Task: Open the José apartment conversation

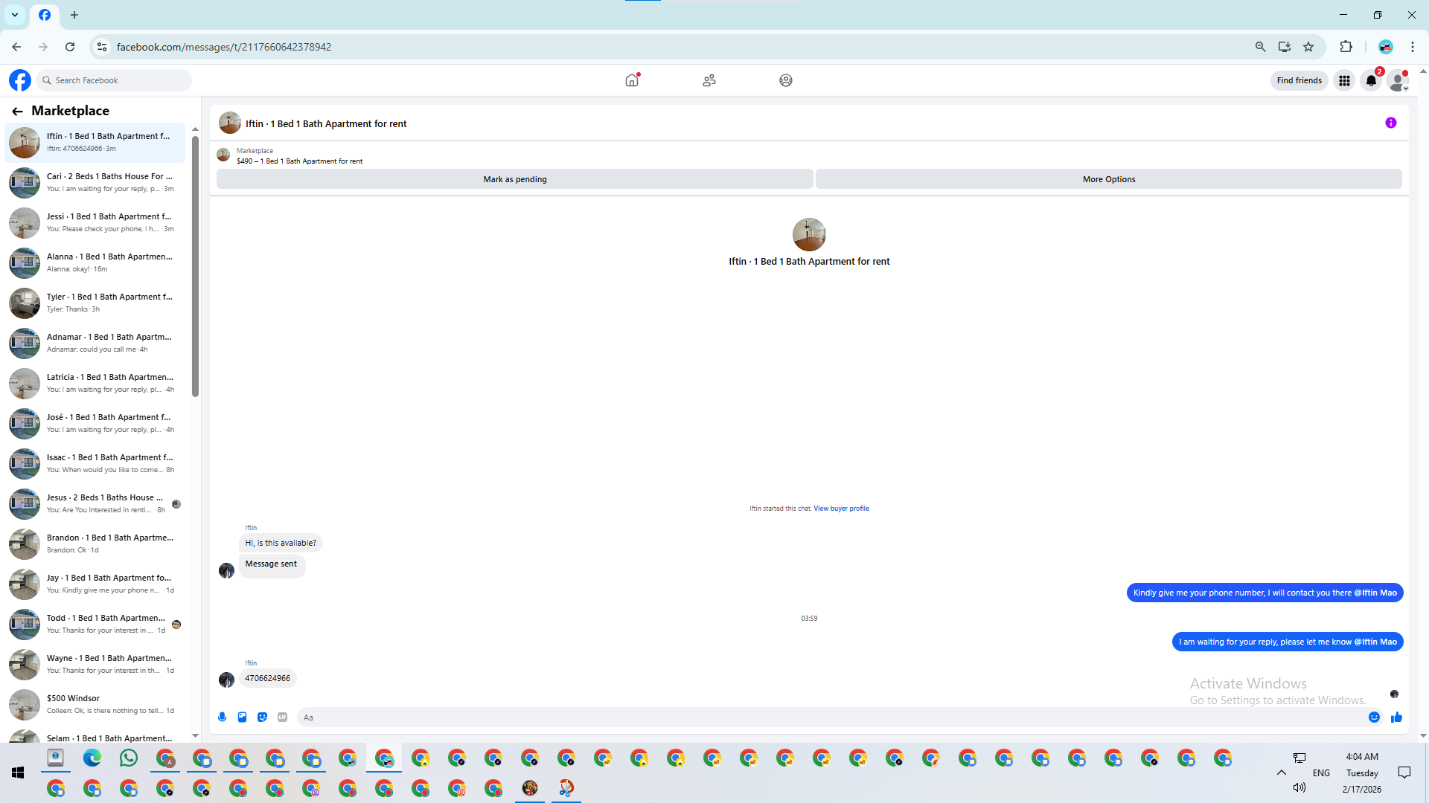Action: click(95, 423)
